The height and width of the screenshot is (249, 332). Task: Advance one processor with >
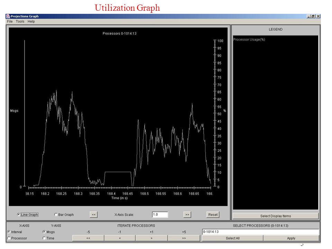click(x=151, y=238)
